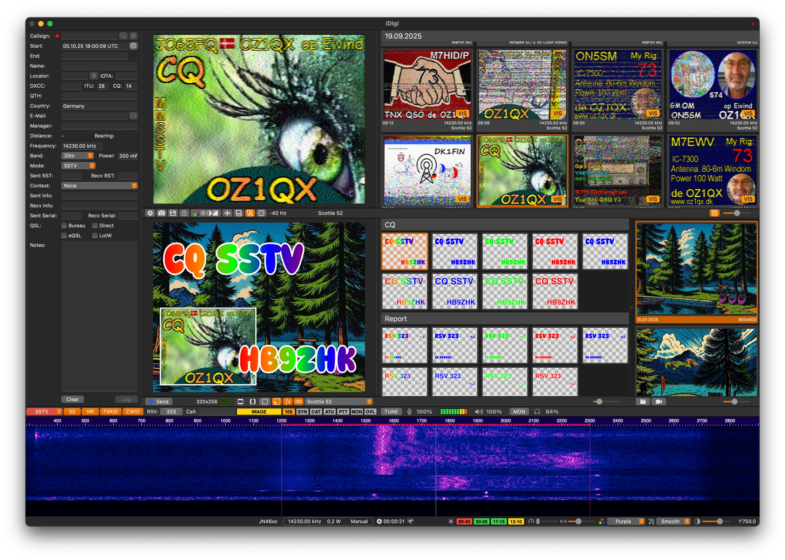Select side-bar layout icon in send toolbar

click(253, 402)
